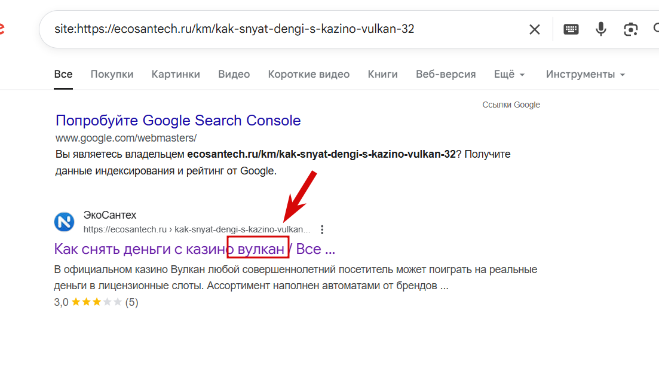659x371 pixels.
Task: Click bold ecosantech.ru/km/kak-snyat-dengi-s-kazino-vulkan-32 text
Action: pyautogui.click(x=321, y=154)
